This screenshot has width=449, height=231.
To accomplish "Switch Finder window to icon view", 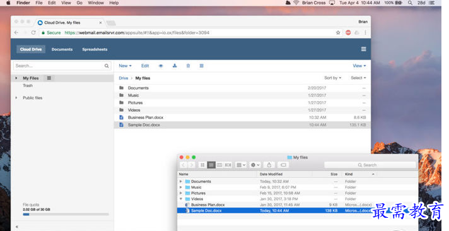I will click(202, 165).
